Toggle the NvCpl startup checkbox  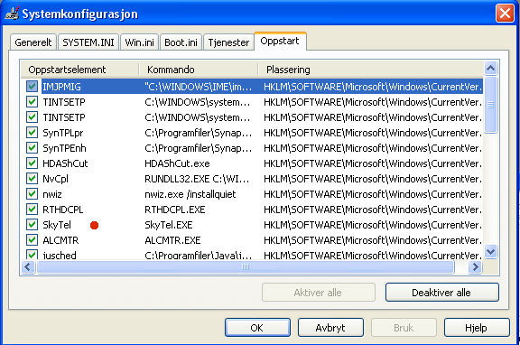(x=32, y=179)
